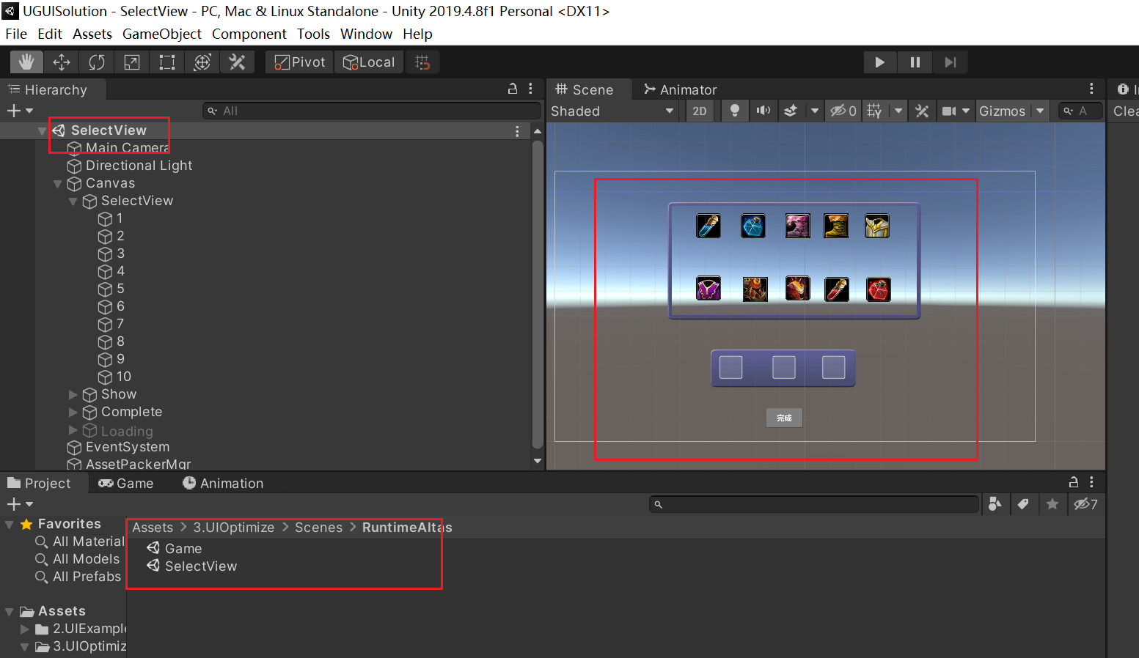This screenshot has height=658, width=1139.
Task: Open Project create plus dropdown
Action: point(20,504)
